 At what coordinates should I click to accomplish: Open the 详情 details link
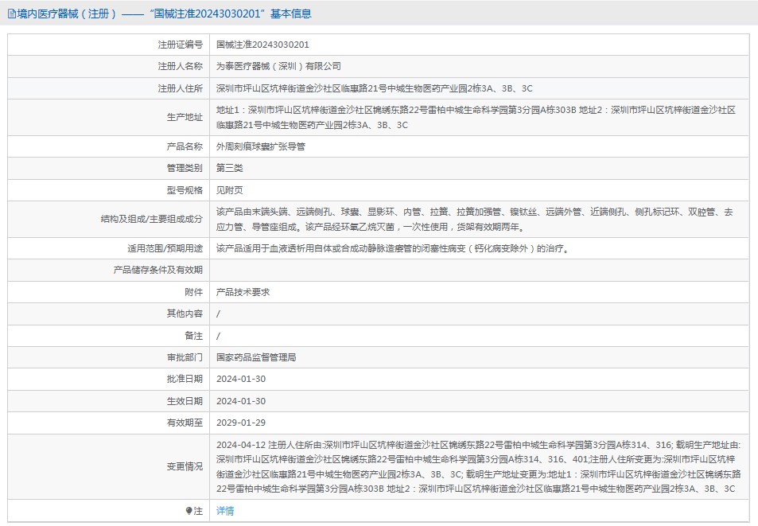(x=225, y=511)
